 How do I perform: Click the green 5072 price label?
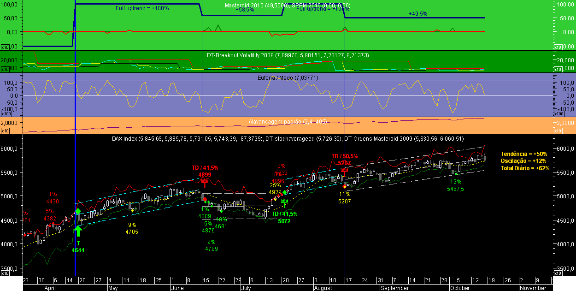(x=284, y=221)
